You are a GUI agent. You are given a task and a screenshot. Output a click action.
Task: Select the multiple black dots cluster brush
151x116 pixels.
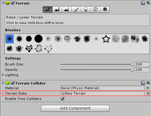[29, 48]
